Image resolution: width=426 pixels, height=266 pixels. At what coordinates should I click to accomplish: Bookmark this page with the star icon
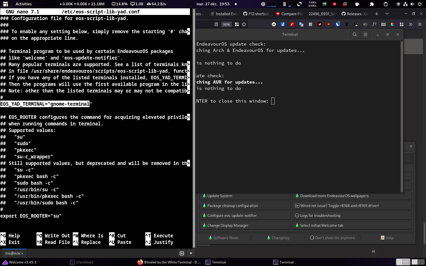point(244,24)
